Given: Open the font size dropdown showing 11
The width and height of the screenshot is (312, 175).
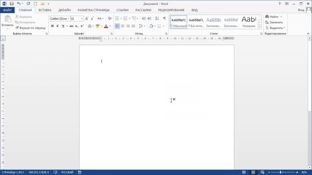Looking at the screenshot, I should (82, 18).
